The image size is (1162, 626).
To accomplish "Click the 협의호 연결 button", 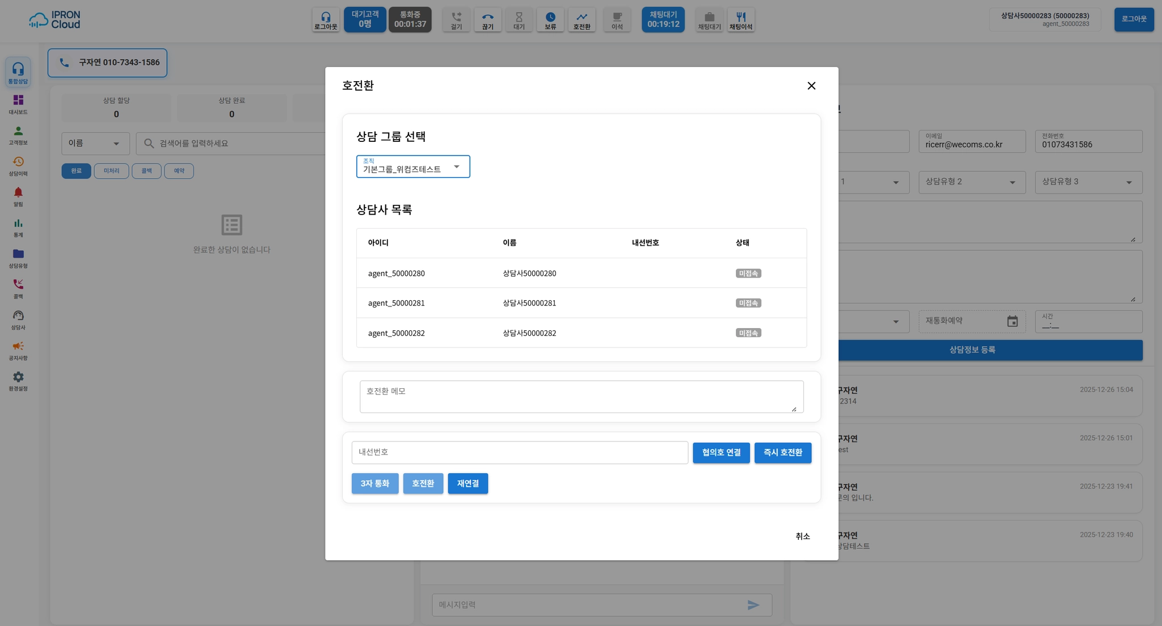I will pos(721,453).
